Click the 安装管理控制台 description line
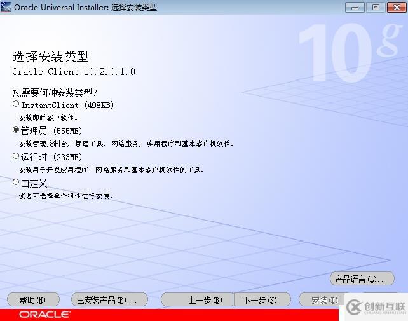The width and height of the screenshot is (408, 321). pos(126,144)
